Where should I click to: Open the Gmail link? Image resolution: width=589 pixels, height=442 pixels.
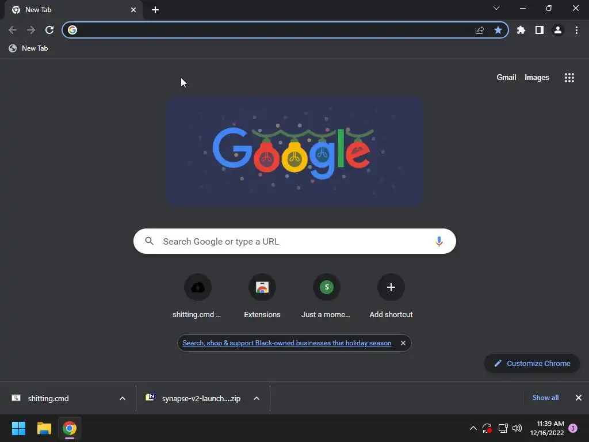coord(506,78)
